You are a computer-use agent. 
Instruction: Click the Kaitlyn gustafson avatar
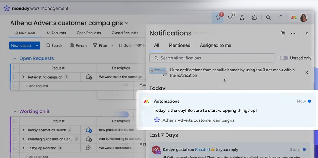[x=156, y=150]
